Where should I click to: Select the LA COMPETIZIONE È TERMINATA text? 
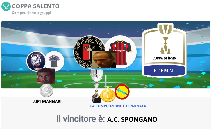[x=118, y=106]
